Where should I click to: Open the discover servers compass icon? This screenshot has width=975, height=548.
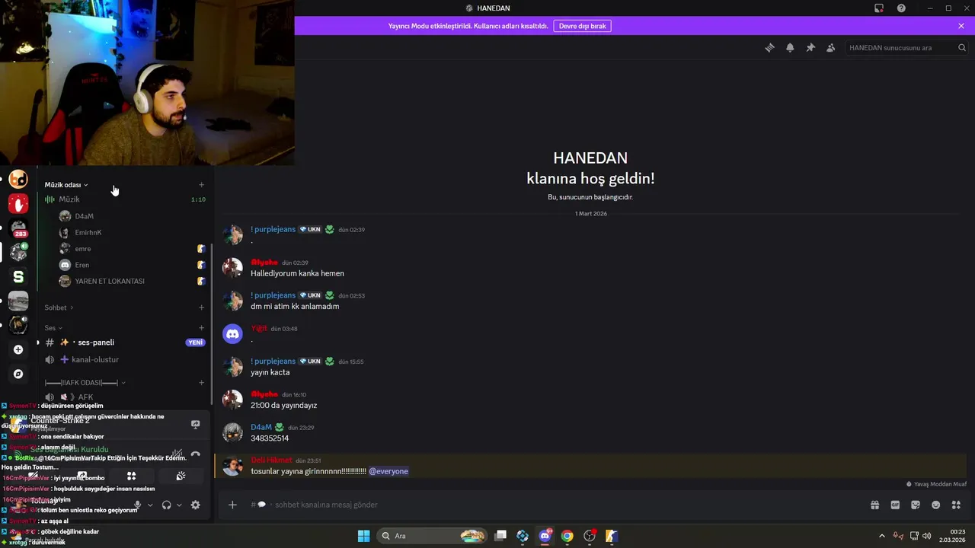tap(18, 374)
